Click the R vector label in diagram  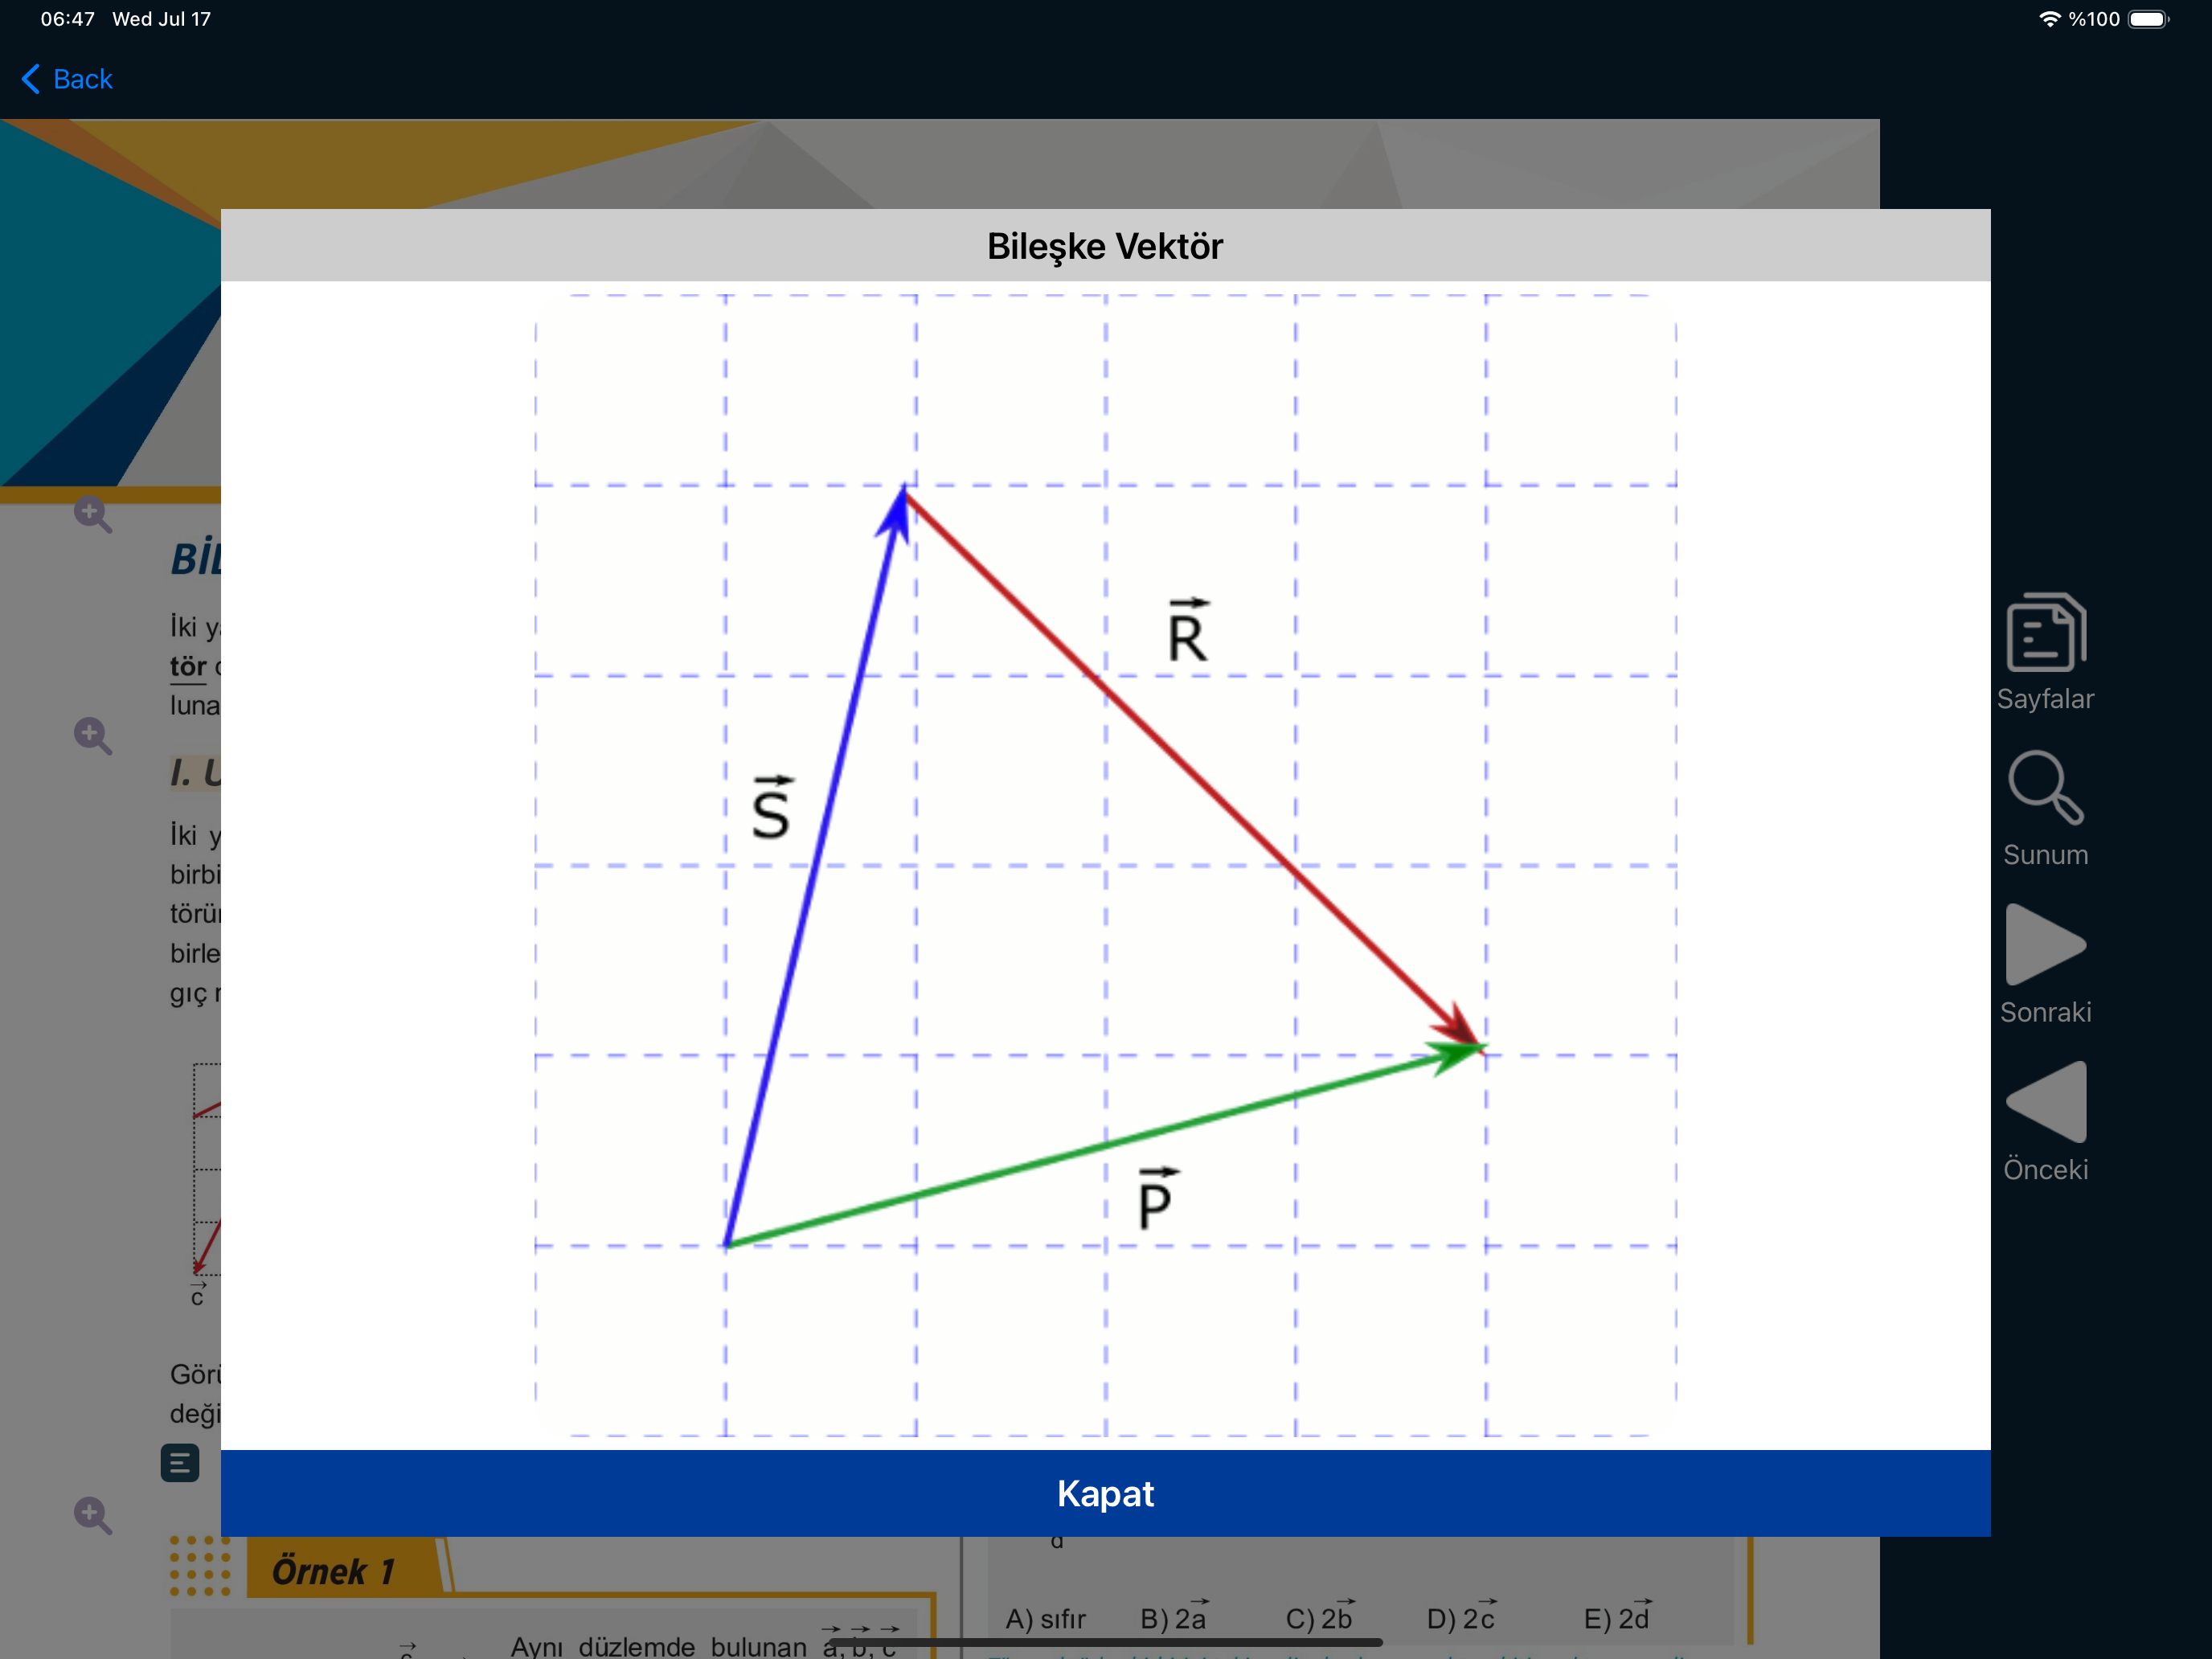coord(1188,631)
